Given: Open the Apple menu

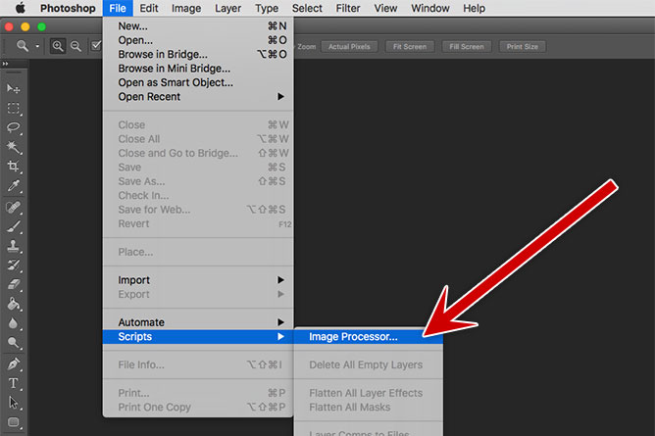Looking at the screenshot, I should [20, 8].
